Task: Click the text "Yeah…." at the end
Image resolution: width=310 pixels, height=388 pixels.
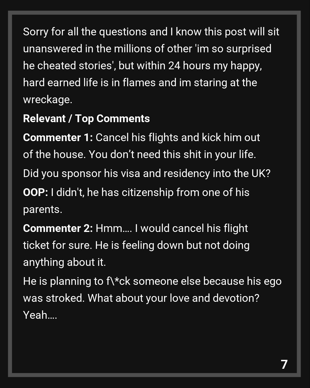Action: pos(40,315)
